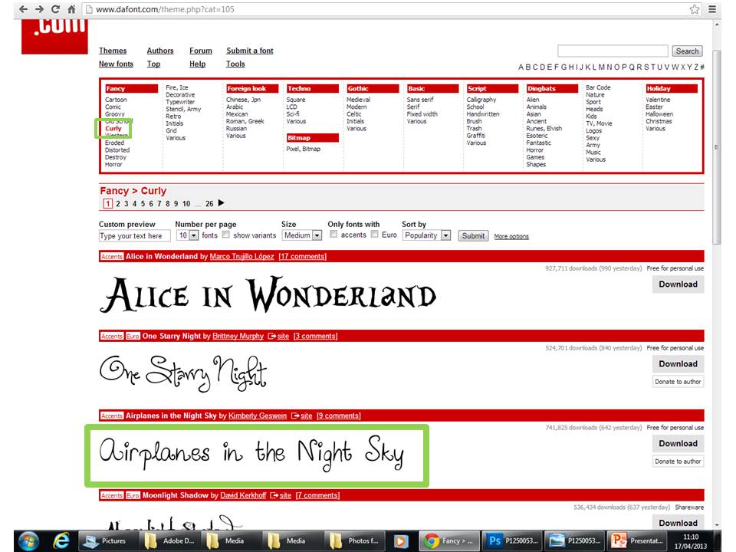Open Tools menu link
The width and height of the screenshot is (736, 552).
pyautogui.click(x=235, y=64)
